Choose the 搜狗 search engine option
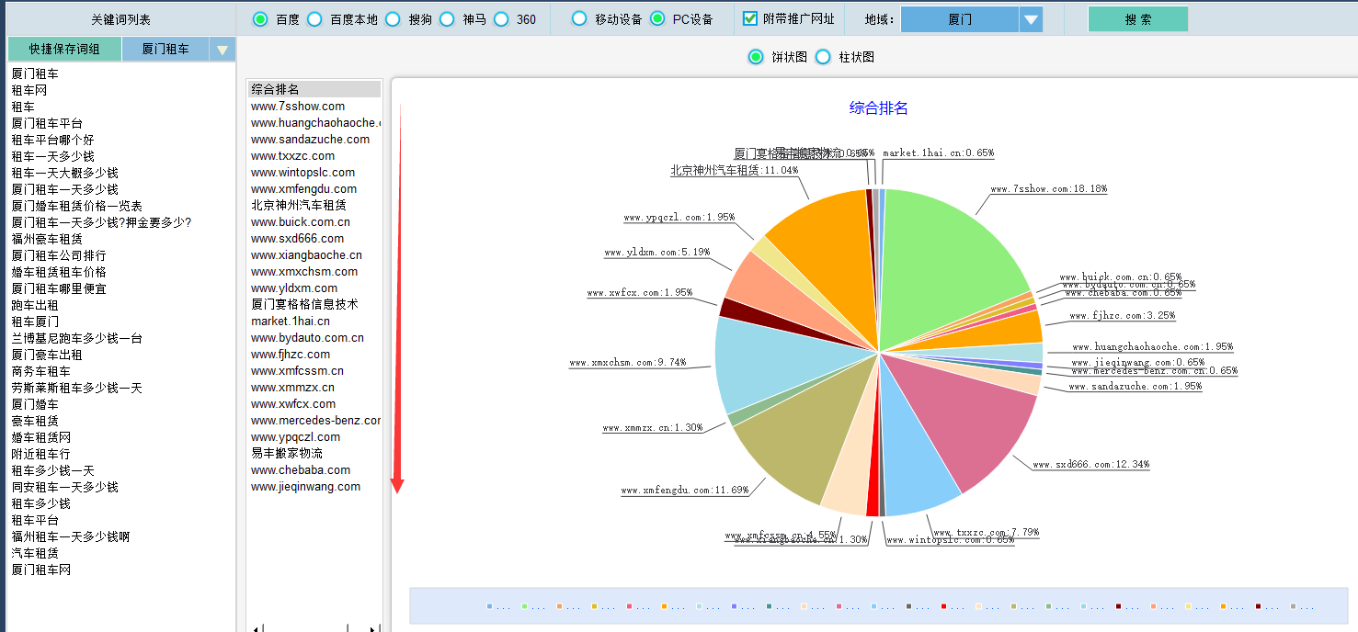The image size is (1358, 632). coord(394,19)
